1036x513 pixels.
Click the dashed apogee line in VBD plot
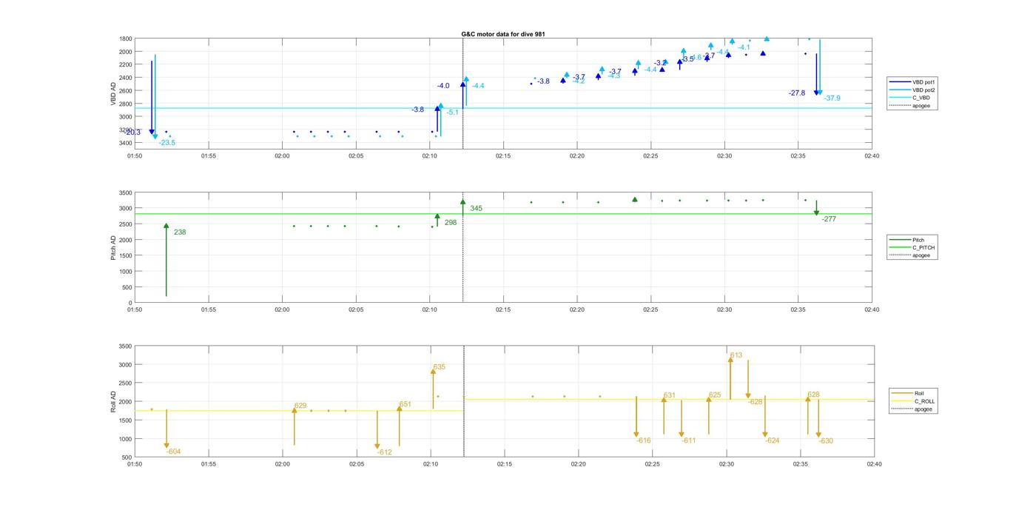463,93
